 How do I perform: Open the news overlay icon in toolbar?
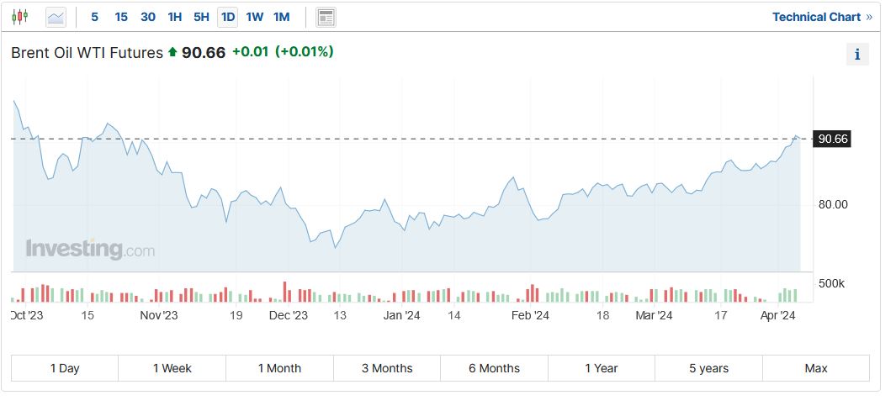pos(326,17)
